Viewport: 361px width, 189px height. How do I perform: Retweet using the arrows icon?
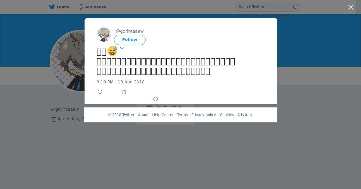pos(124,92)
